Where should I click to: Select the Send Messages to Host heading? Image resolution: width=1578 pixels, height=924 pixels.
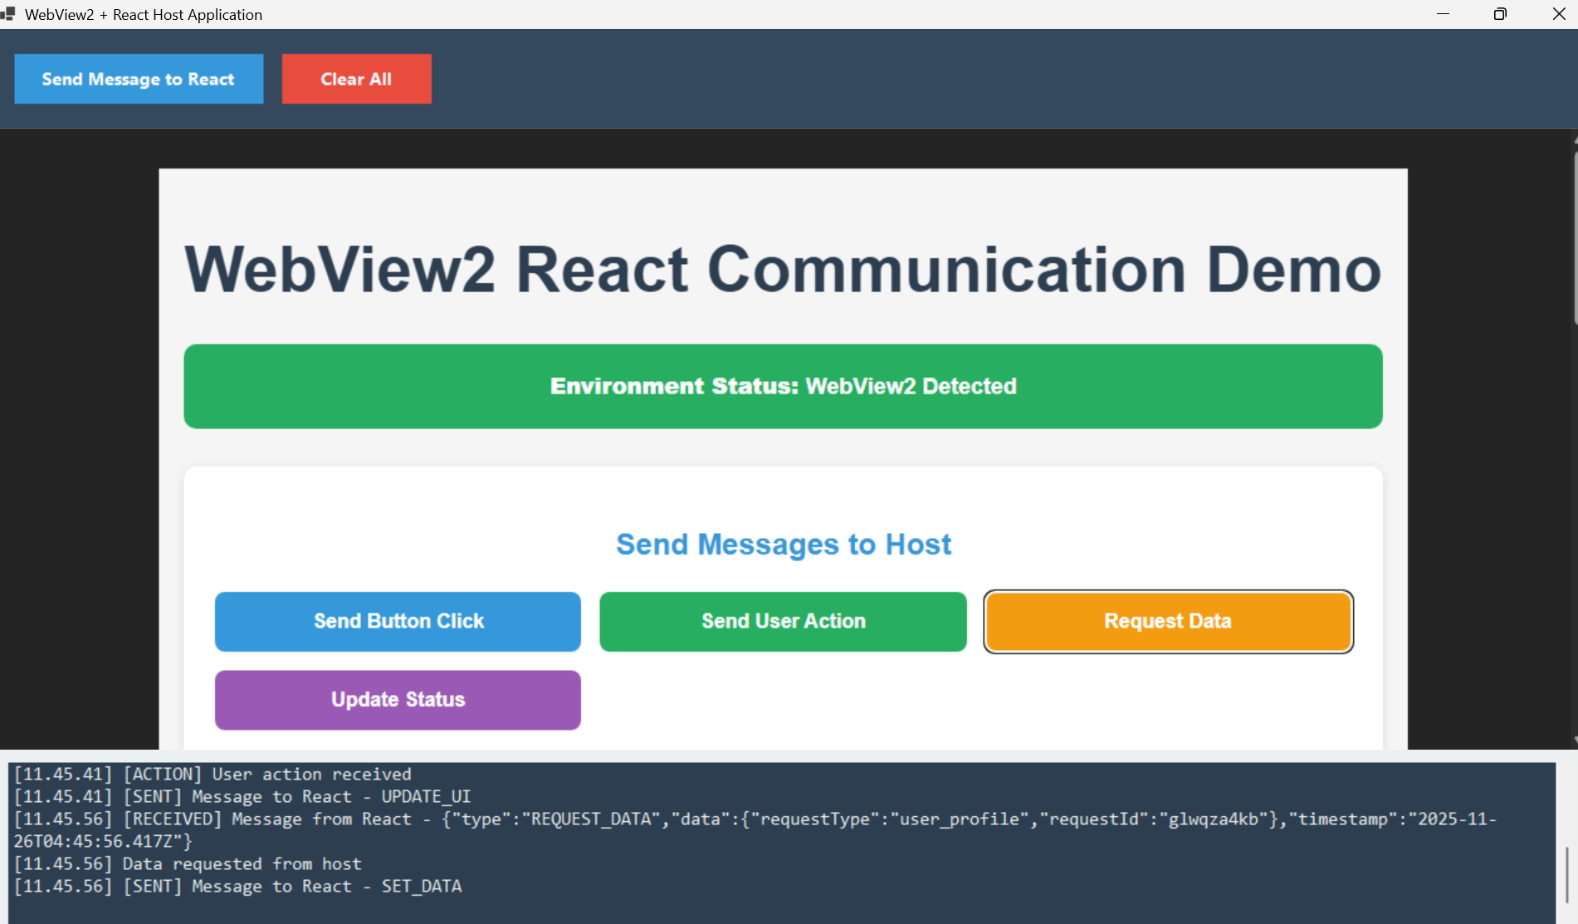[783, 545]
